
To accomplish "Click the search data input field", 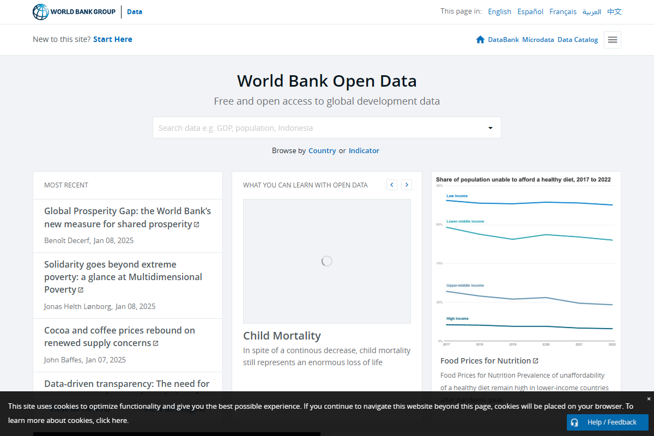I will [316, 128].
